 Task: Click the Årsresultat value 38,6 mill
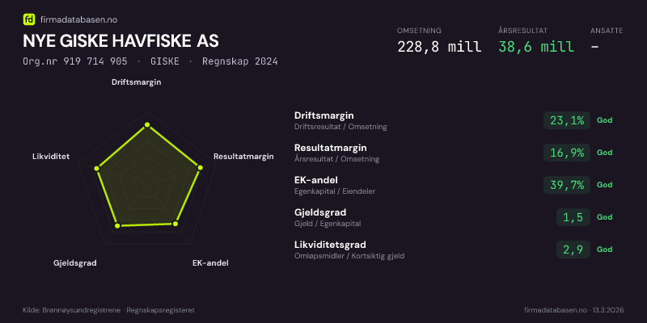[x=536, y=46]
